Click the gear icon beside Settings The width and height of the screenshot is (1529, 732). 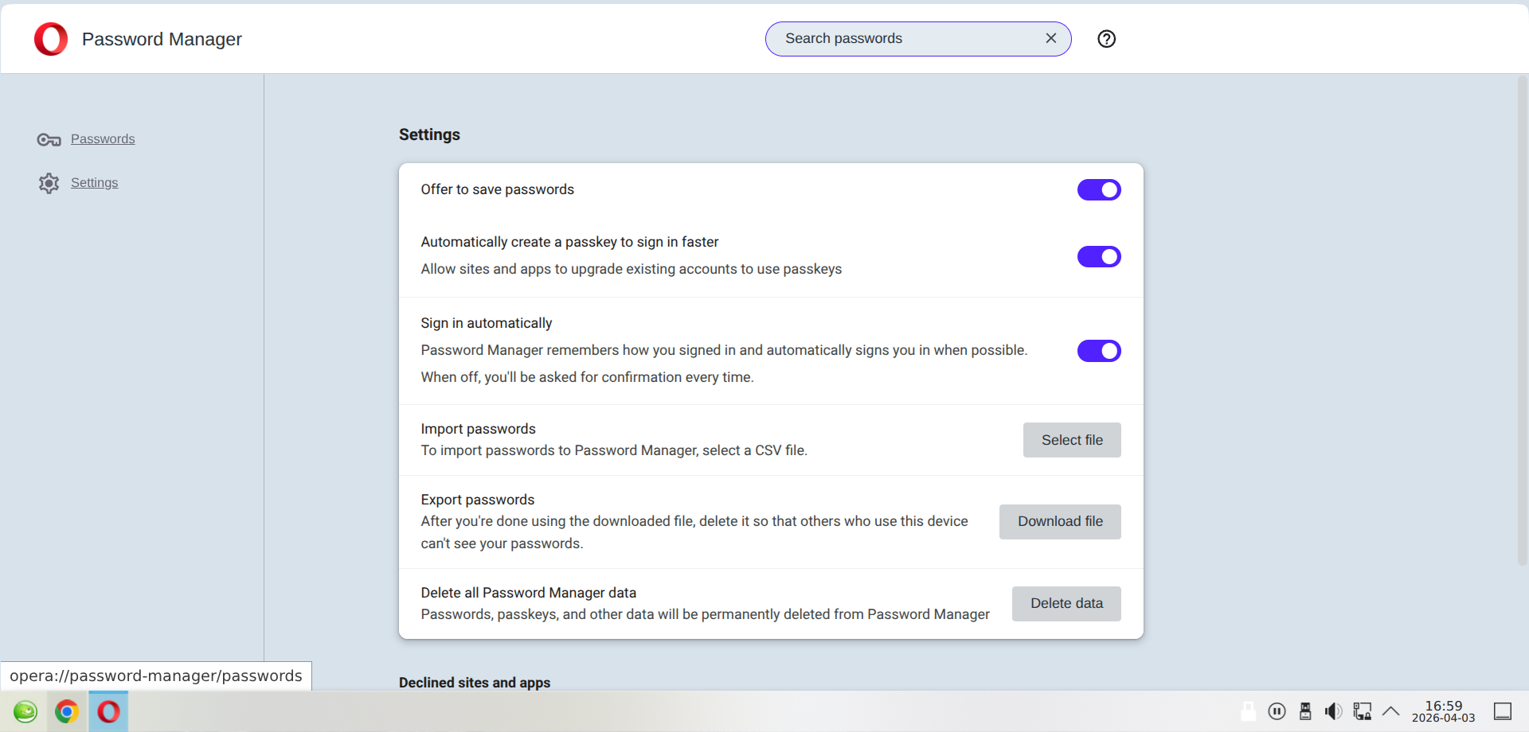pos(49,183)
